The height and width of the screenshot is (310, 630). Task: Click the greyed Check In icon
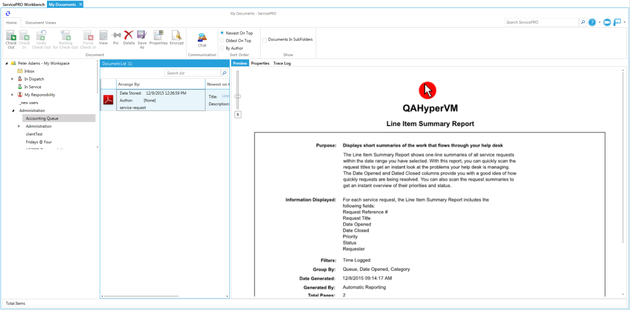24,35
